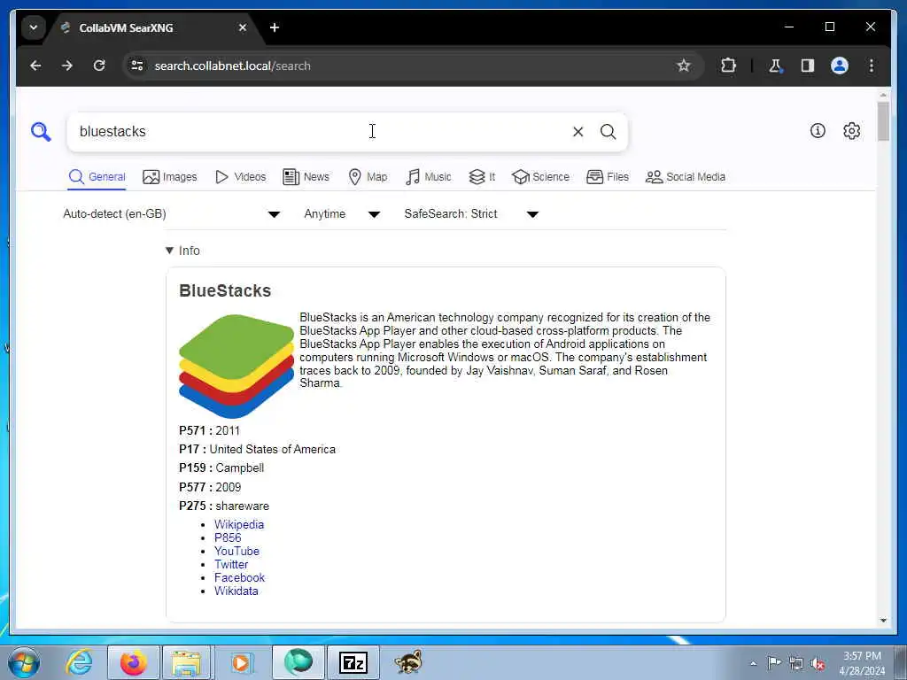Open the YouTube link

point(236,551)
